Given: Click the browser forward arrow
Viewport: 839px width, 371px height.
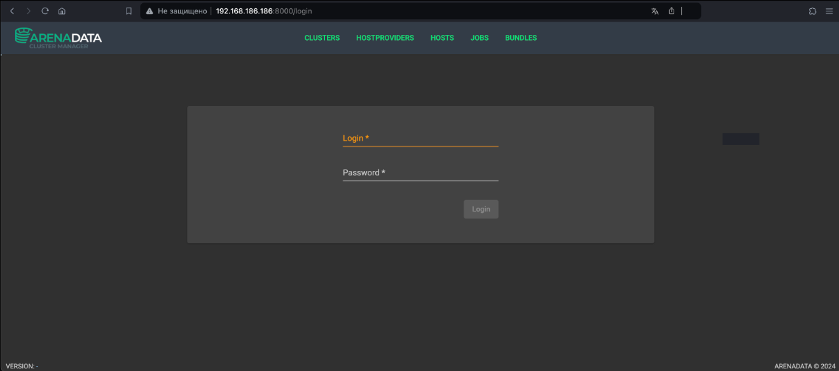Looking at the screenshot, I should [28, 11].
